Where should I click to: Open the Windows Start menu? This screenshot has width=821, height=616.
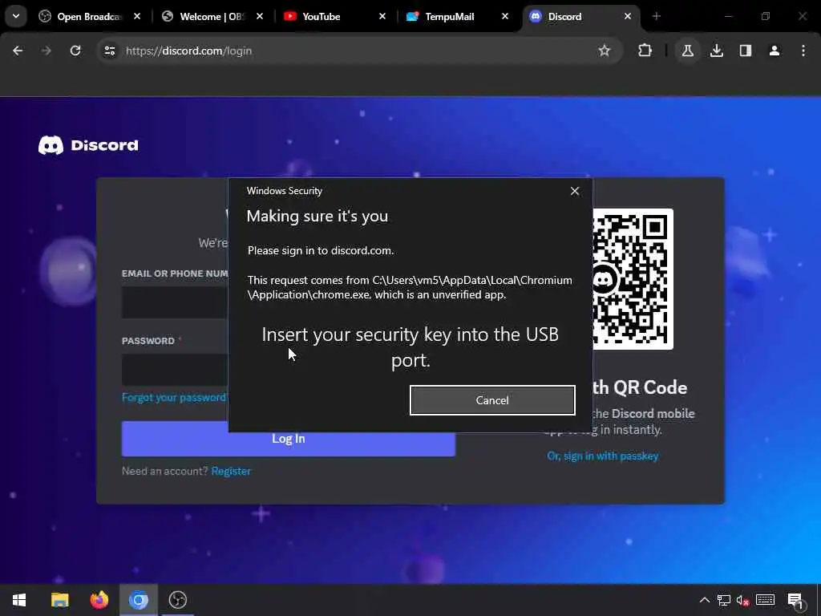19,600
